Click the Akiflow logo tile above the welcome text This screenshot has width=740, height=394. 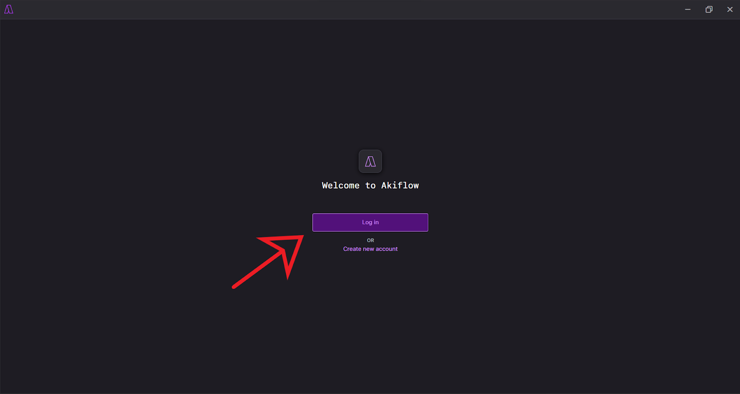click(x=370, y=161)
